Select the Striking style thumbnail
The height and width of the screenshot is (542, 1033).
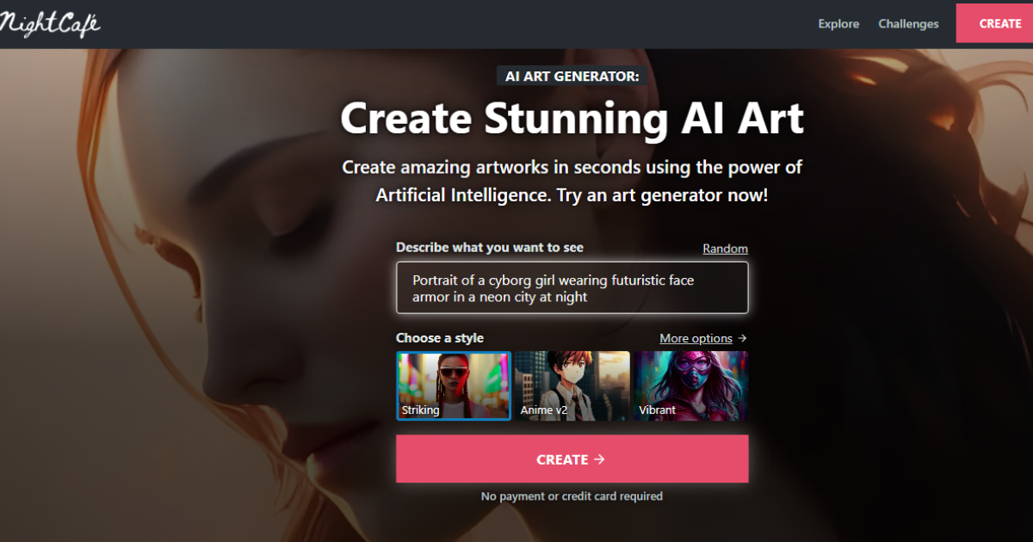(454, 385)
